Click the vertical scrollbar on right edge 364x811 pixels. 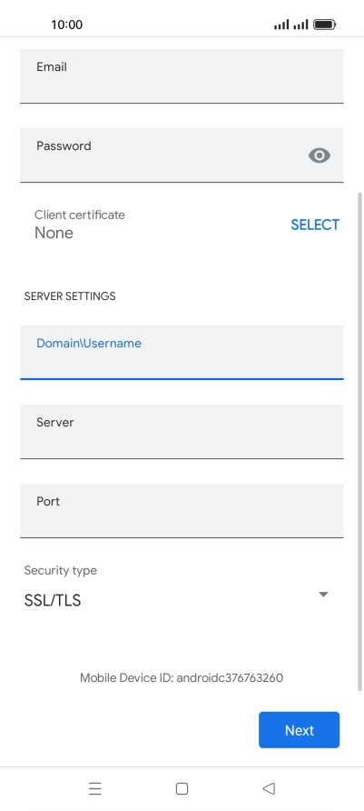click(359, 441)
